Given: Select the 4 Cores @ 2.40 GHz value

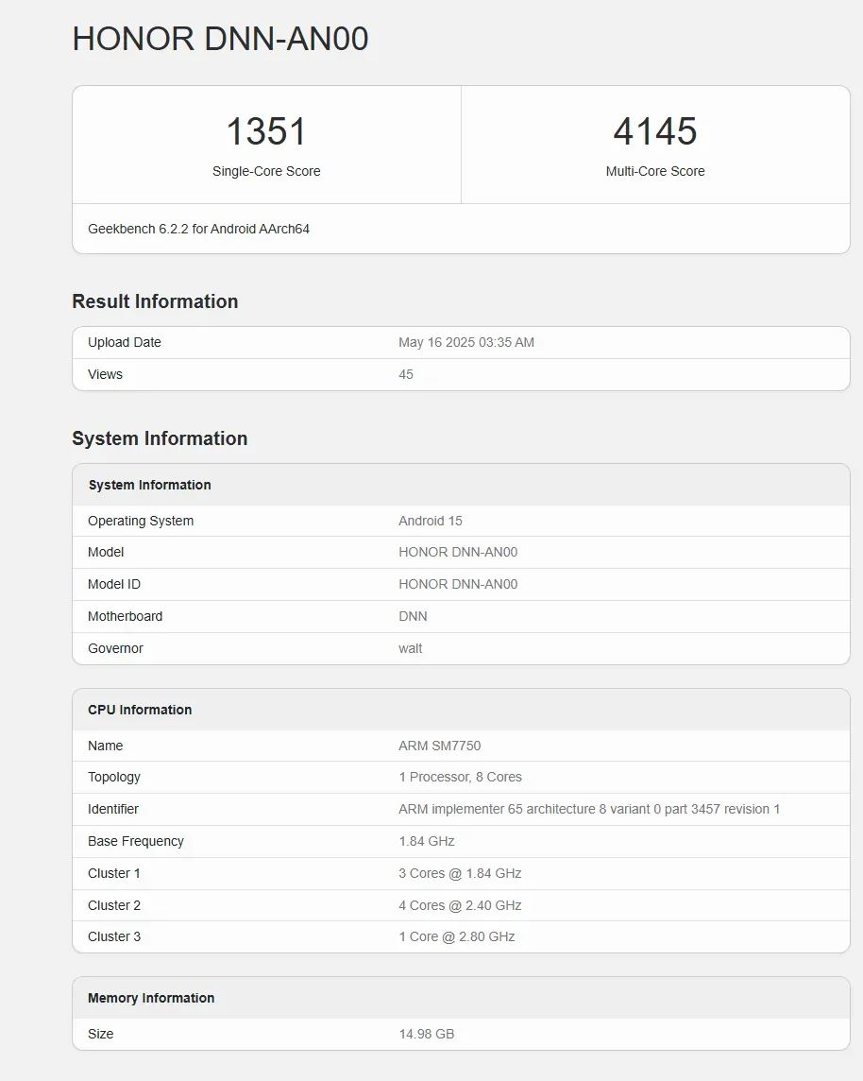Looking at the screenshot, I should [460, 905].
